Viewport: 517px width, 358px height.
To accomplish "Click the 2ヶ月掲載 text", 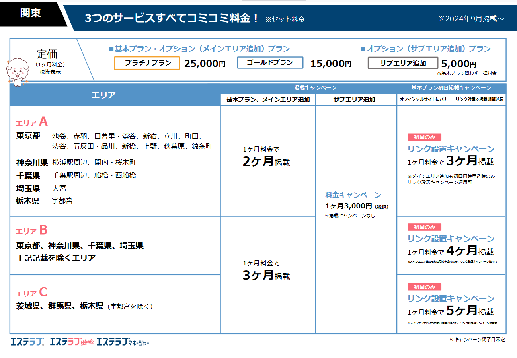I will click(266, 162).
